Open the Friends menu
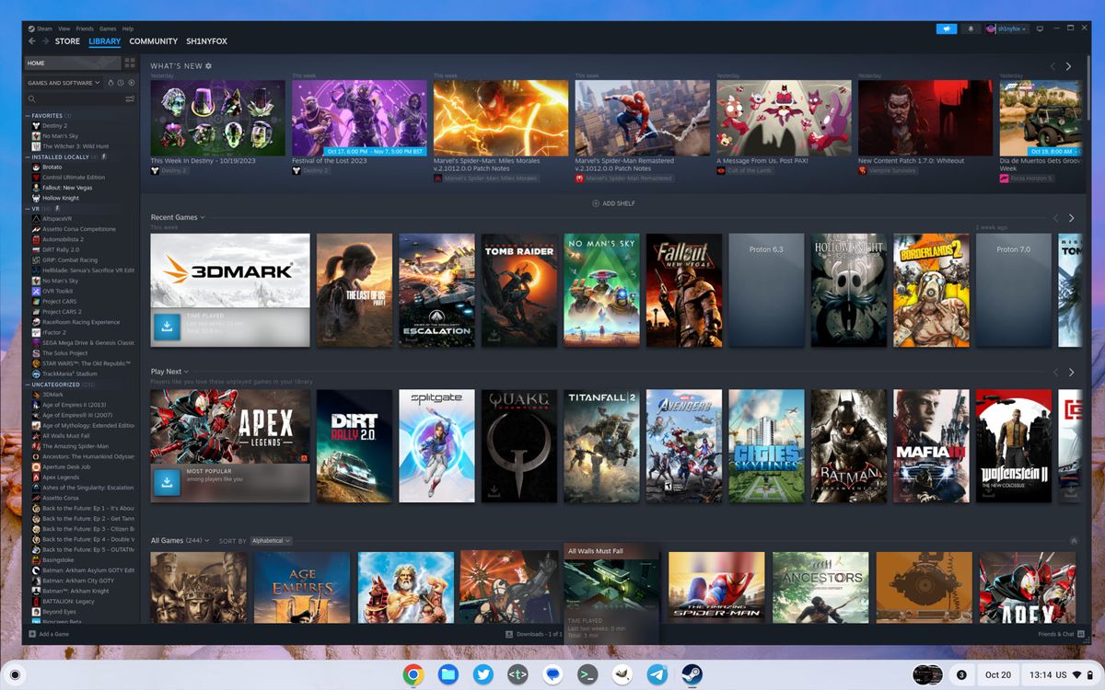Viewport: 1105px width, 690px height. [x=87, y=29]
